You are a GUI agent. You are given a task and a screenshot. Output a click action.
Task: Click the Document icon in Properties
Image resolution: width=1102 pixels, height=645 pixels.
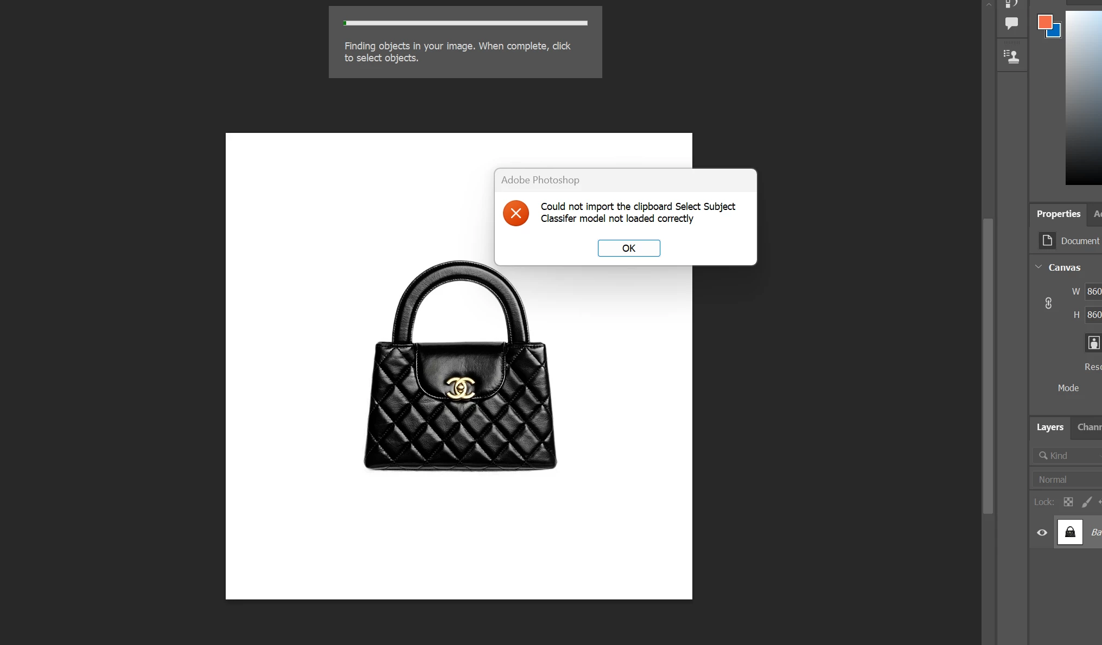pos(1047,240)
